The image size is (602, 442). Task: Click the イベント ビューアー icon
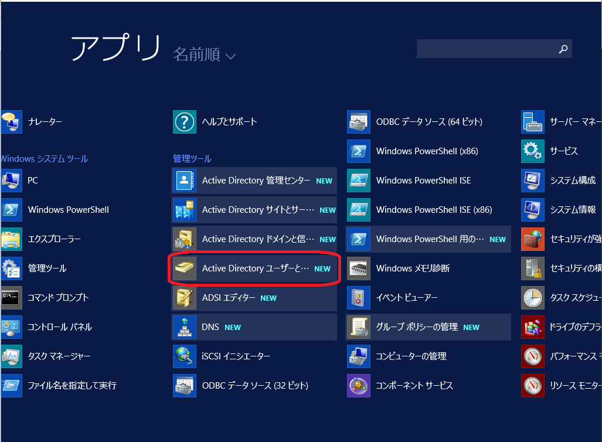[359, 298]
